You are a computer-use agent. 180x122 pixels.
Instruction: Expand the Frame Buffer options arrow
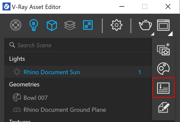click(170, 34)
